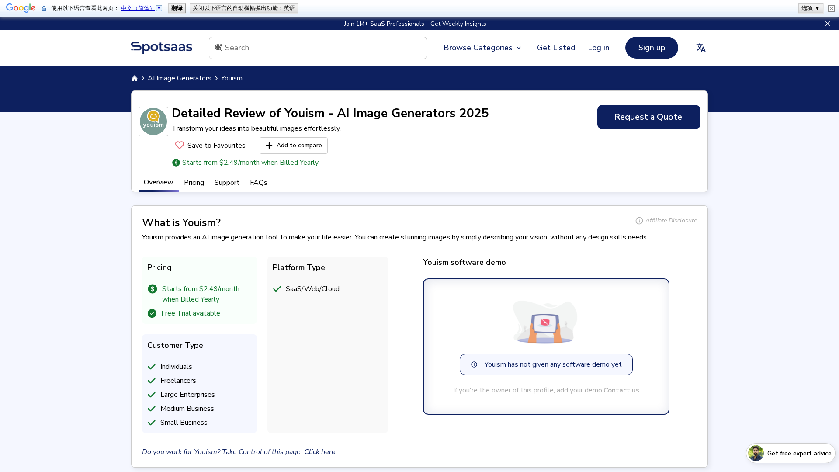Click the Youism logo thumbnail
Screen dimensions: 839x472
(x=153, y=121)
